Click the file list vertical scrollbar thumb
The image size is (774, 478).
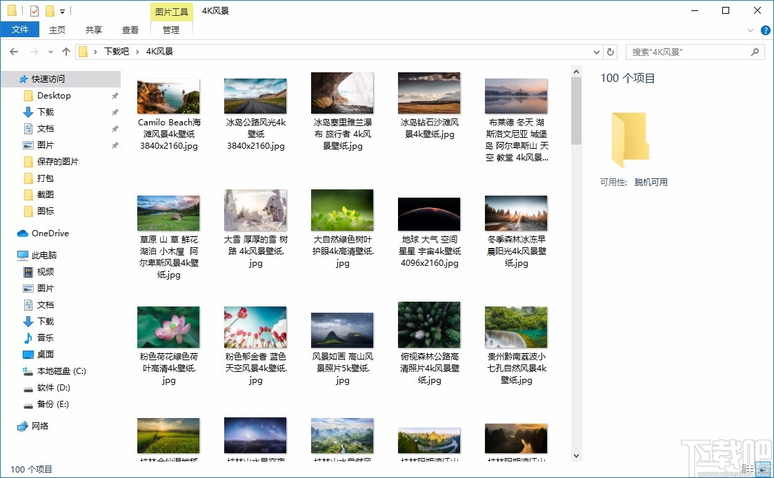coord(576,111)
